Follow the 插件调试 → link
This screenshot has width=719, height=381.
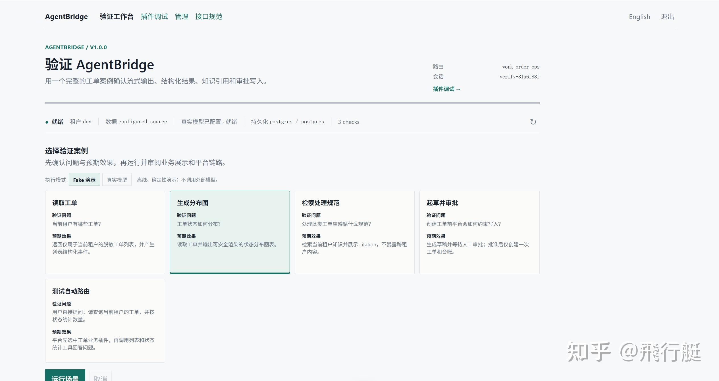coord(446,89)
